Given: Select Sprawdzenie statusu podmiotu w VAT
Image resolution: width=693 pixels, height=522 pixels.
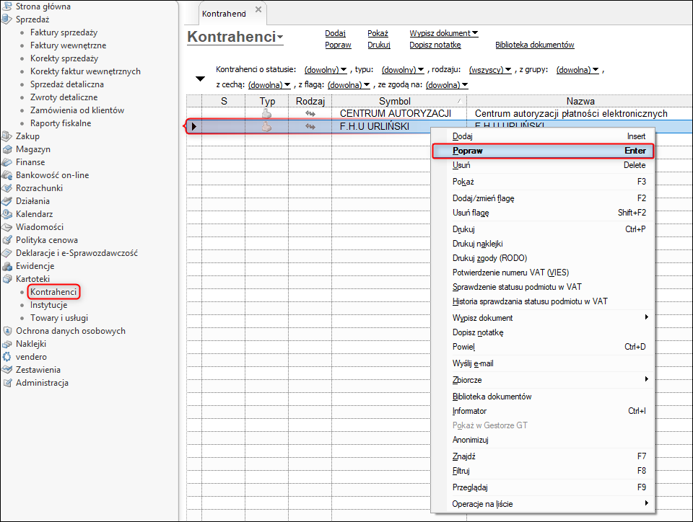Looking at the screenshot, I should (543, 287).
